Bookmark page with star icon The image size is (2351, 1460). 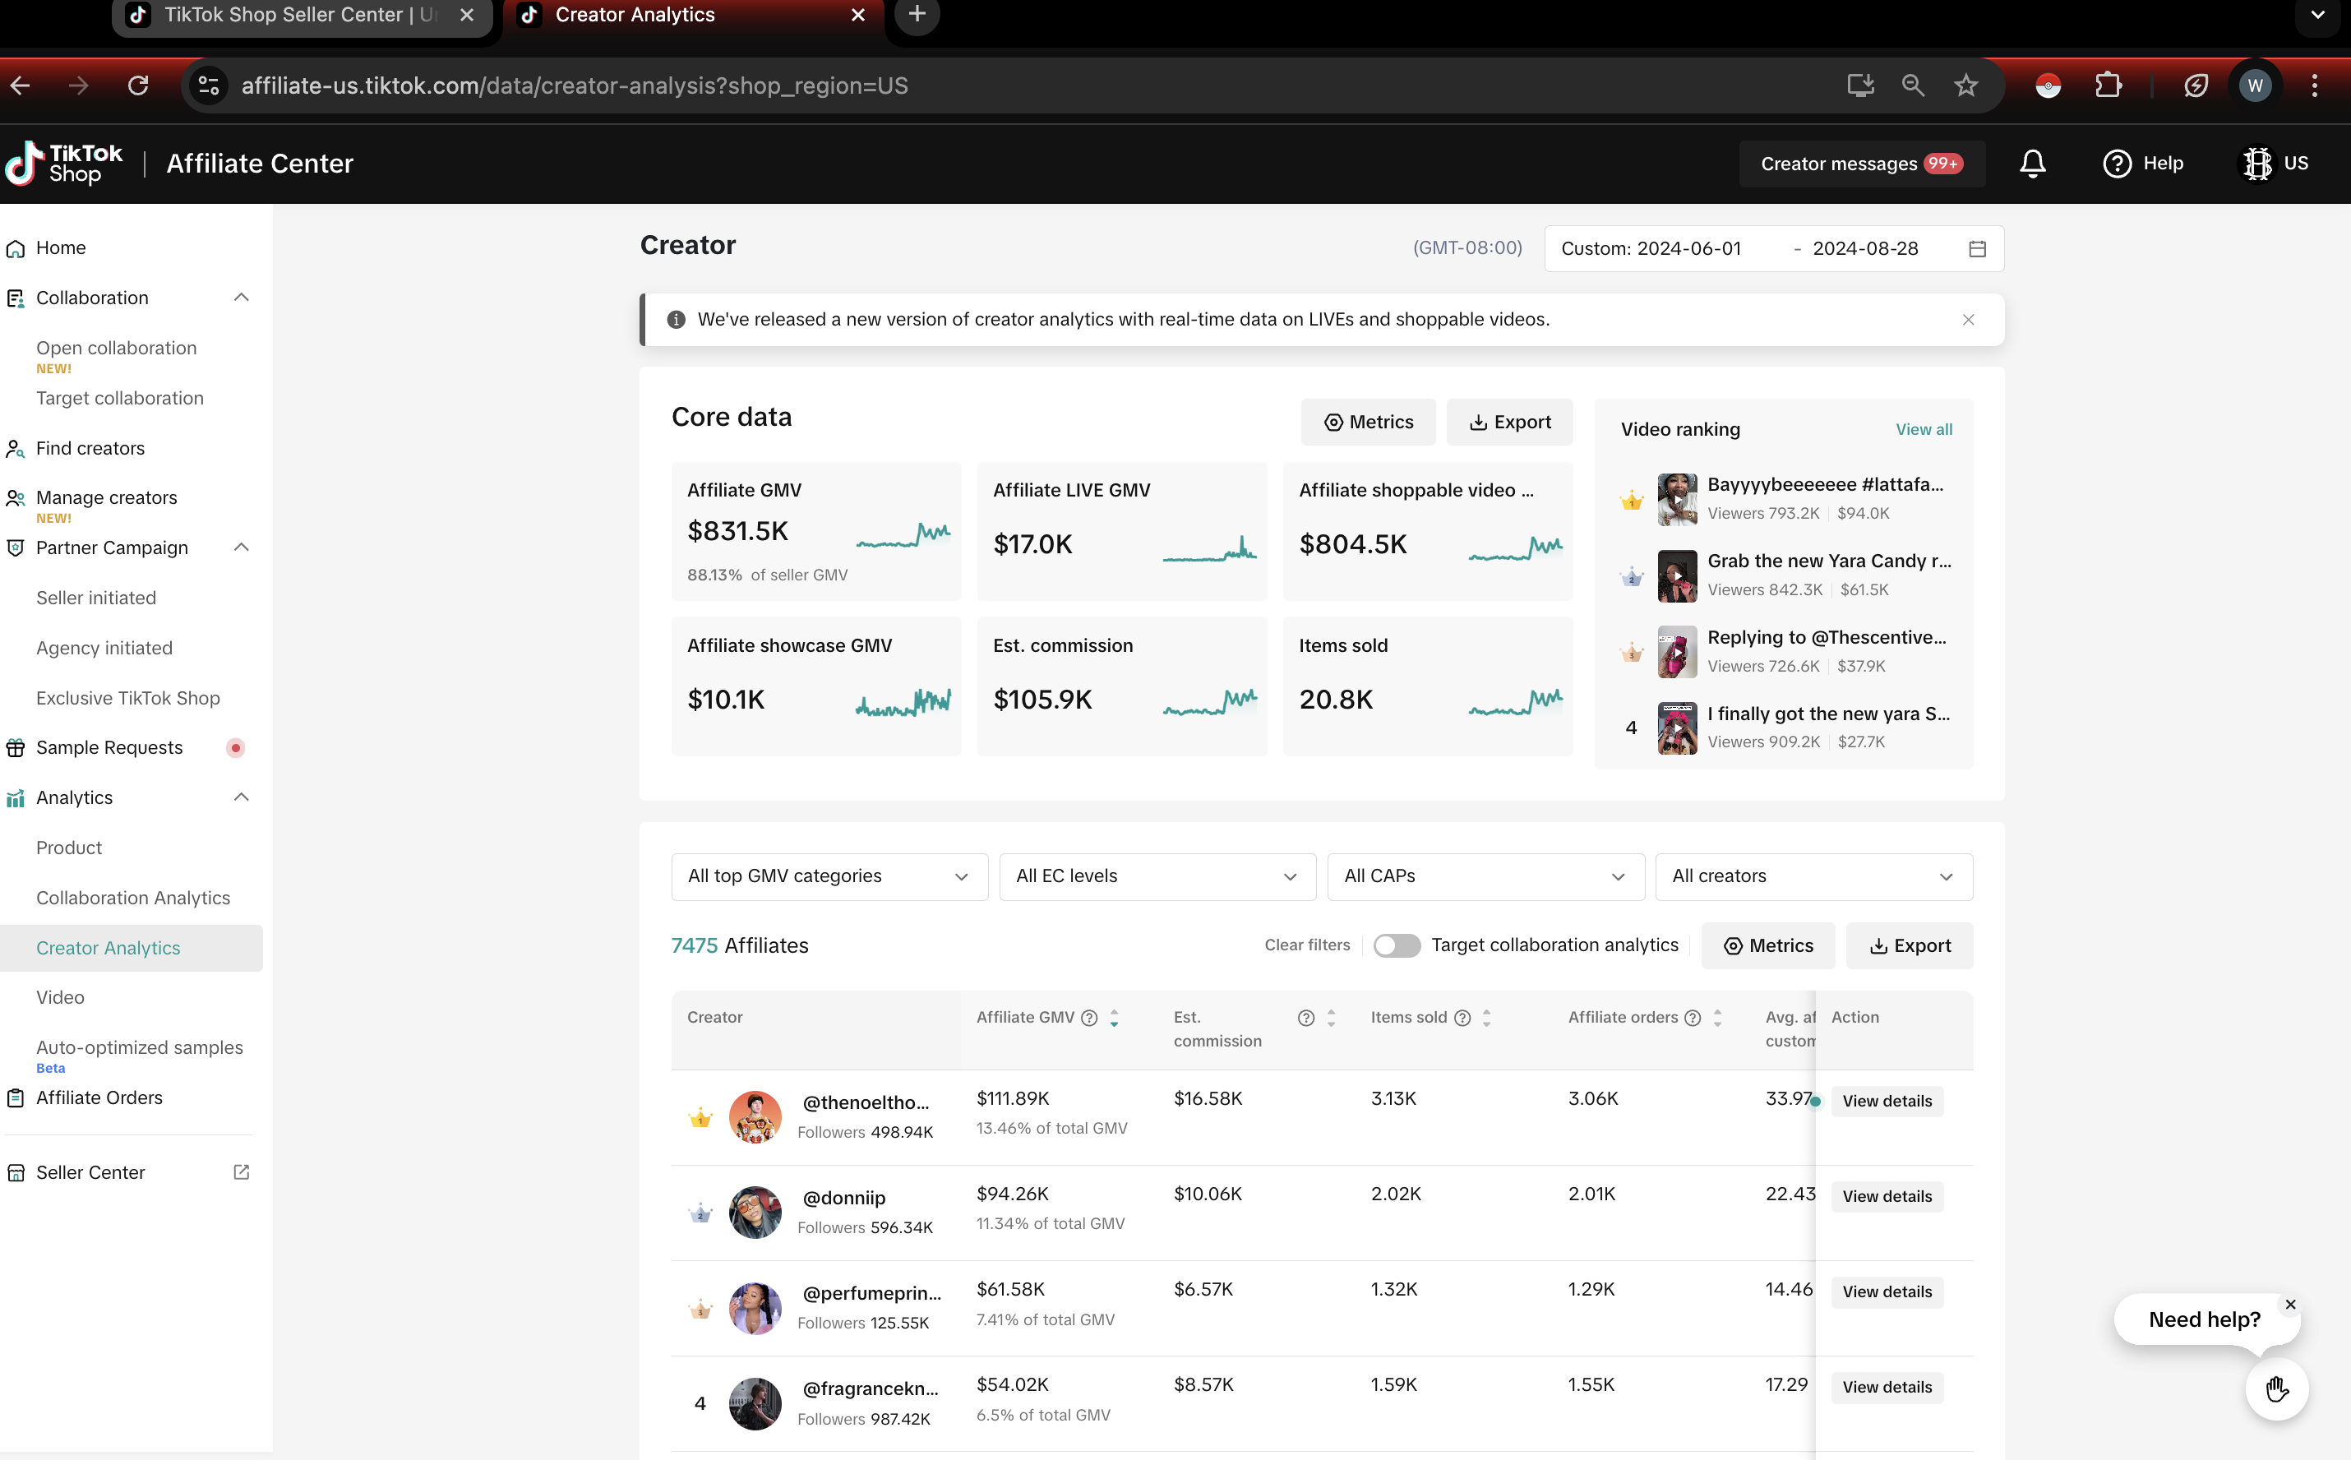(1965, 86)
